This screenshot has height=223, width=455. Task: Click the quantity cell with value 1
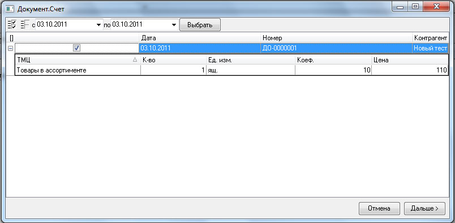(173, 70)
